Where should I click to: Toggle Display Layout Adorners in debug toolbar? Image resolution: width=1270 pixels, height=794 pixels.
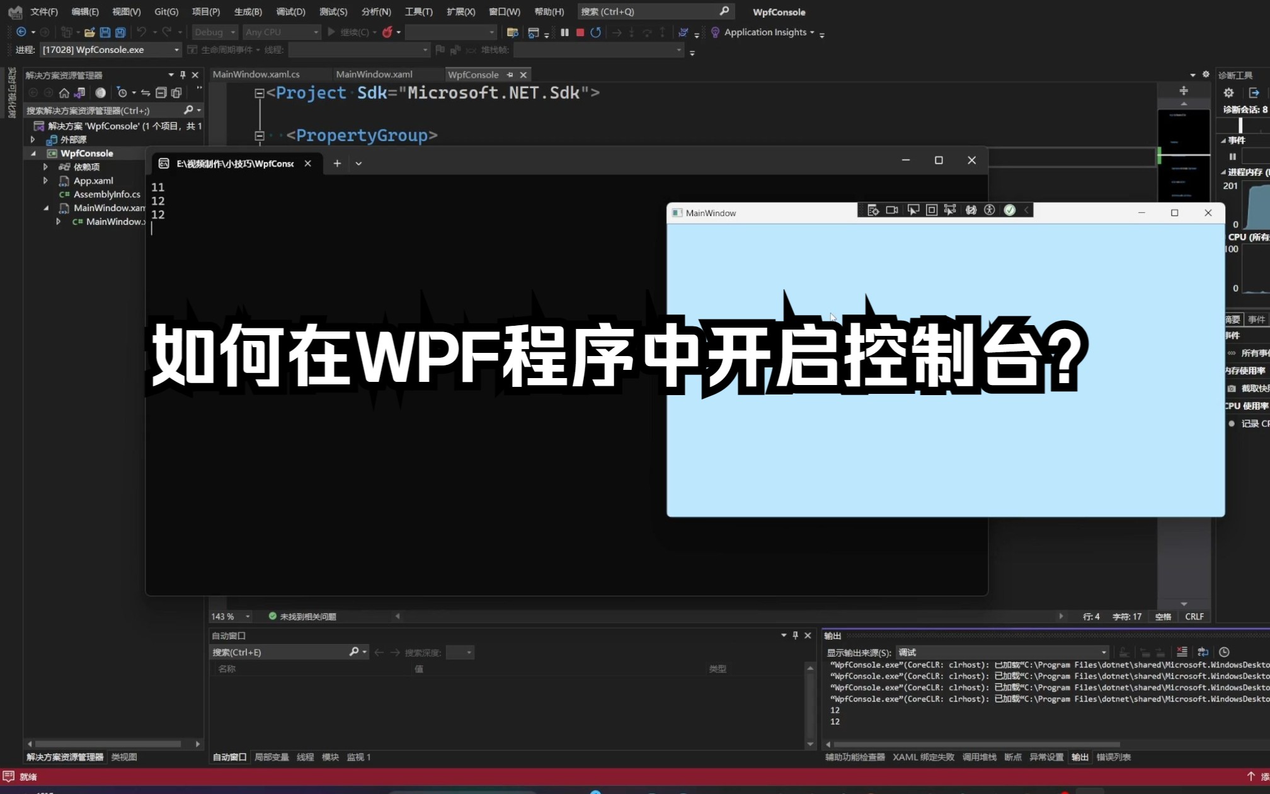932,210
